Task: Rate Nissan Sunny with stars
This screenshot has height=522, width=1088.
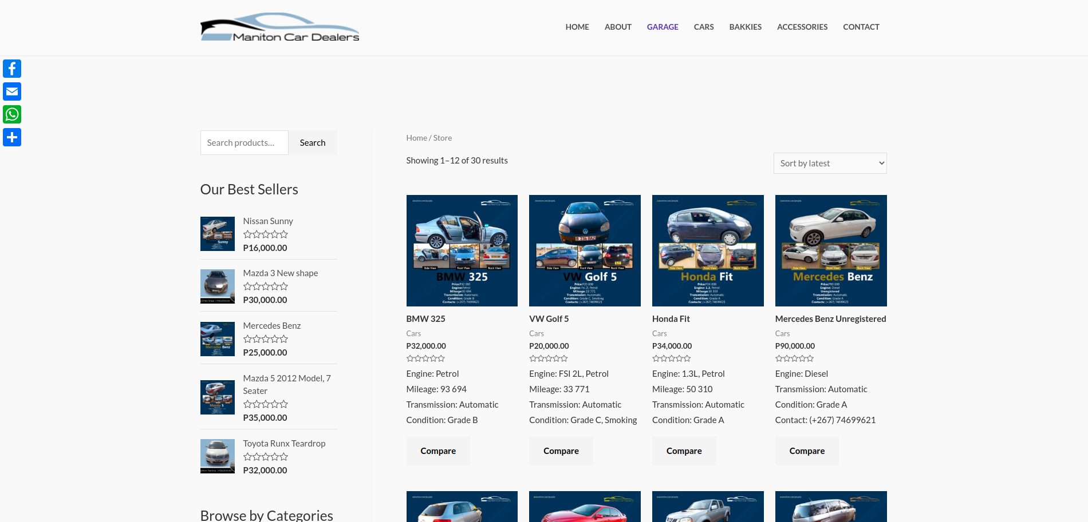Action: (266, 234)
